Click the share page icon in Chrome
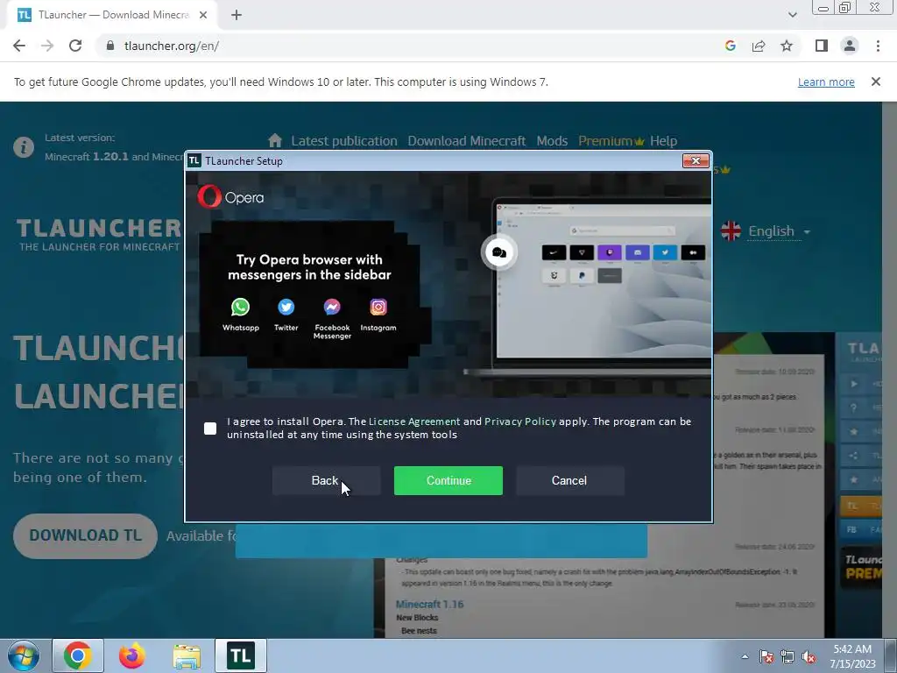This screenshot has width=897, height=673. (x=759, y=46)
